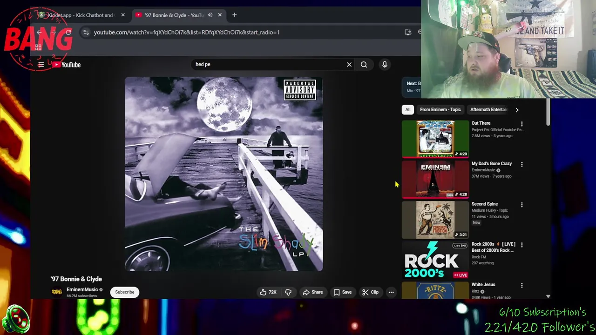The height and width of the screenshot is (335, 596).
Task: Click '97 Bonnie & Clyde video title
Action: coord(76,279)
